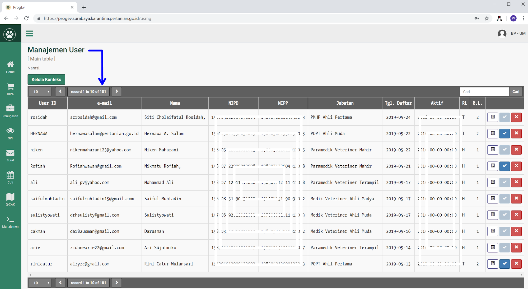Delete the niken user with red X
528x289 pixels.
click(x=516, y=150)
